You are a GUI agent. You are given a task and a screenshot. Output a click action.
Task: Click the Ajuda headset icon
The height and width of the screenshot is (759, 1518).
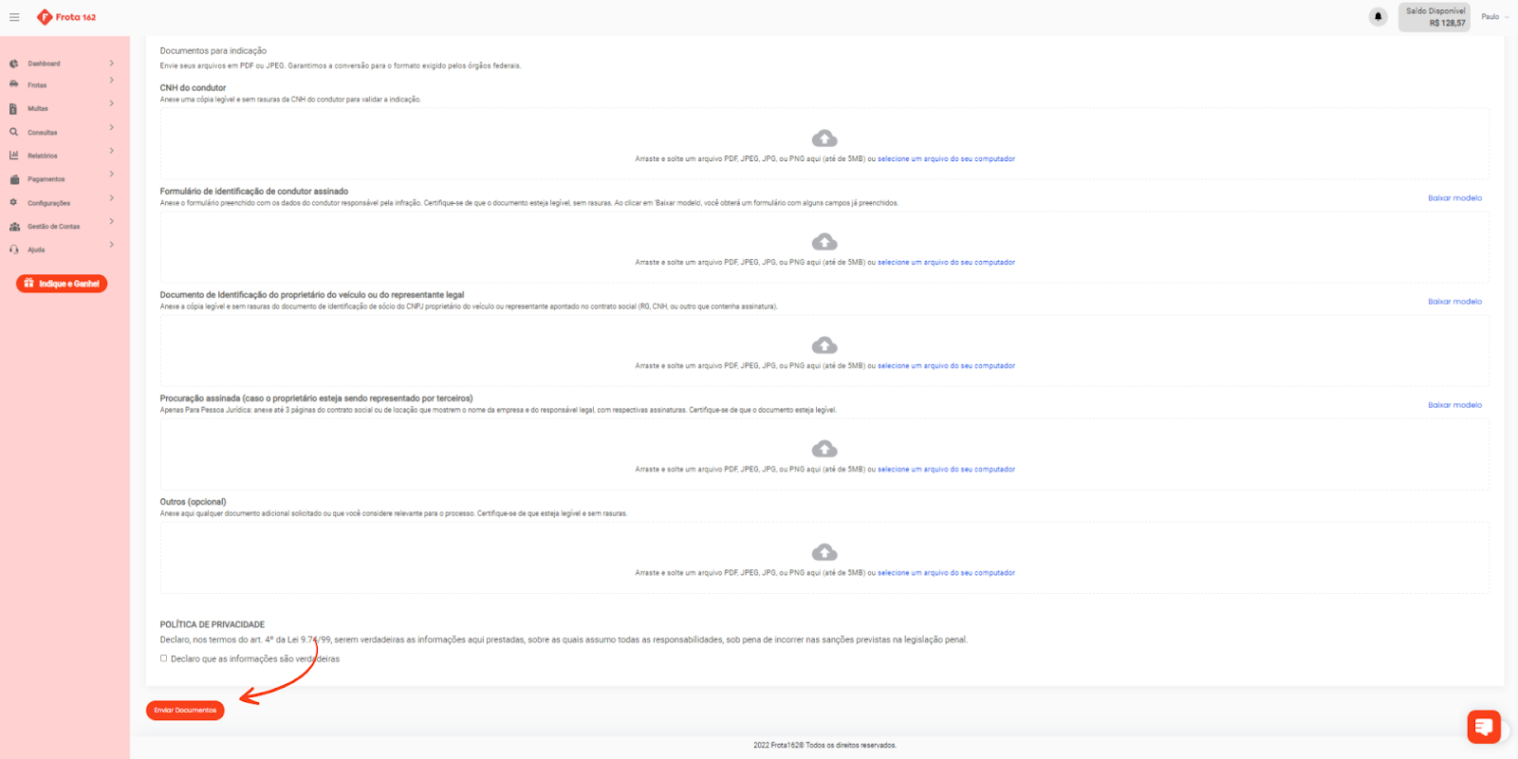click(13, 250)
